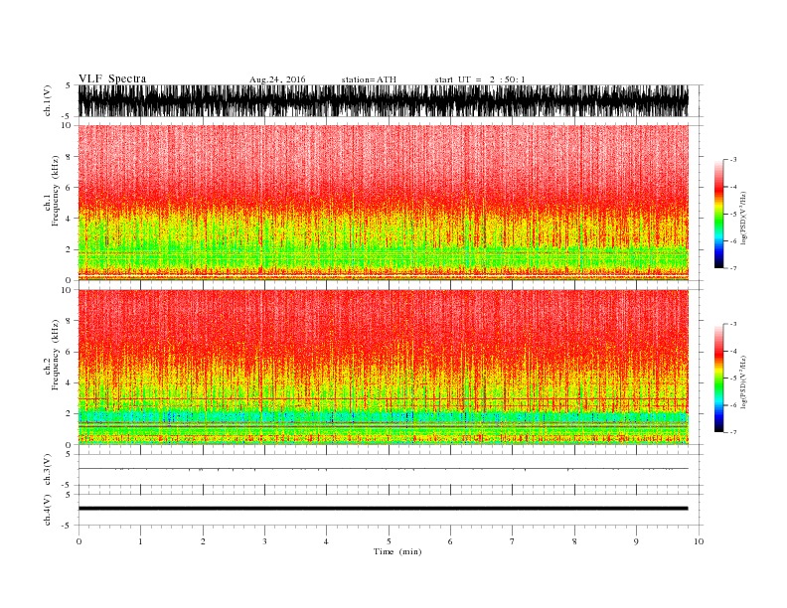
Task: Click the time axis tick label "1"
Action: coord(140,541)
